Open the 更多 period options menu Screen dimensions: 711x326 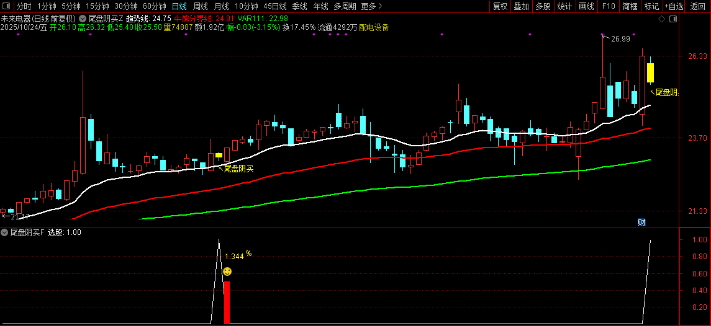pyautogui.click(x=372, y=6)
